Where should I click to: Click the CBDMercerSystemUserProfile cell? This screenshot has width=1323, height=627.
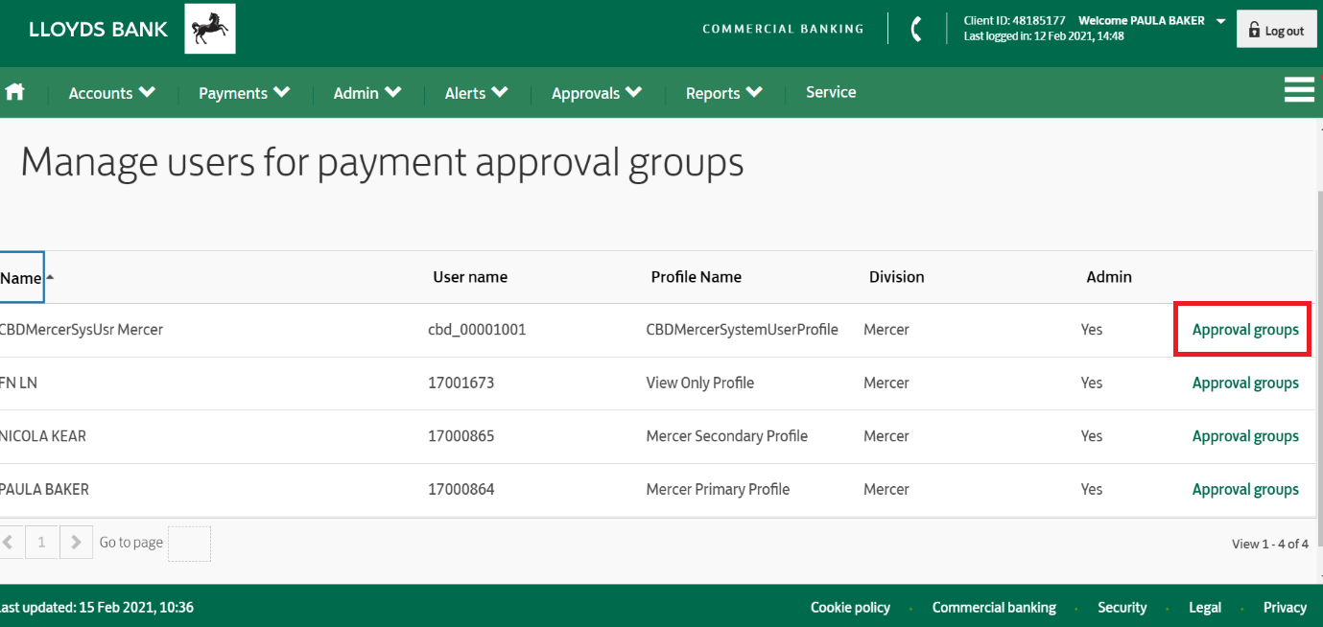(743, 330)
